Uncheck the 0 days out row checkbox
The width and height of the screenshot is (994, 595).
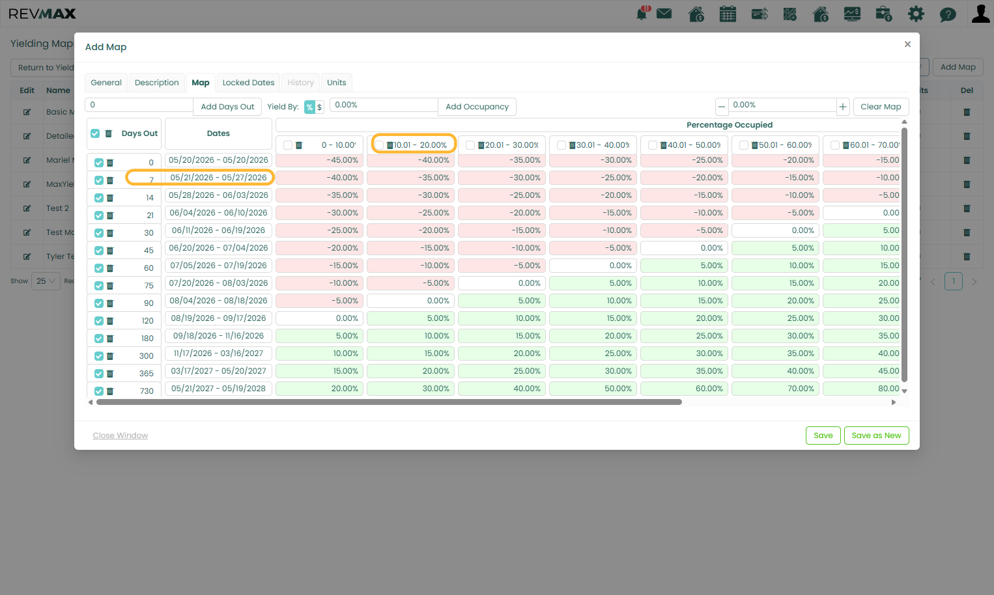coord(99,163)
